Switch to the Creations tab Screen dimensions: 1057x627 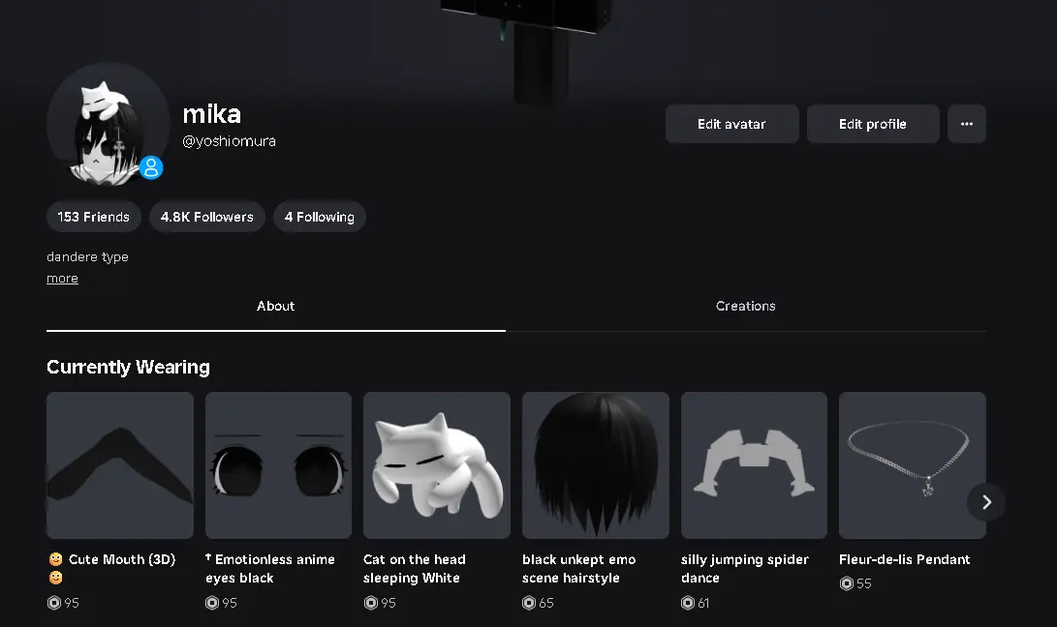(746, 307)
